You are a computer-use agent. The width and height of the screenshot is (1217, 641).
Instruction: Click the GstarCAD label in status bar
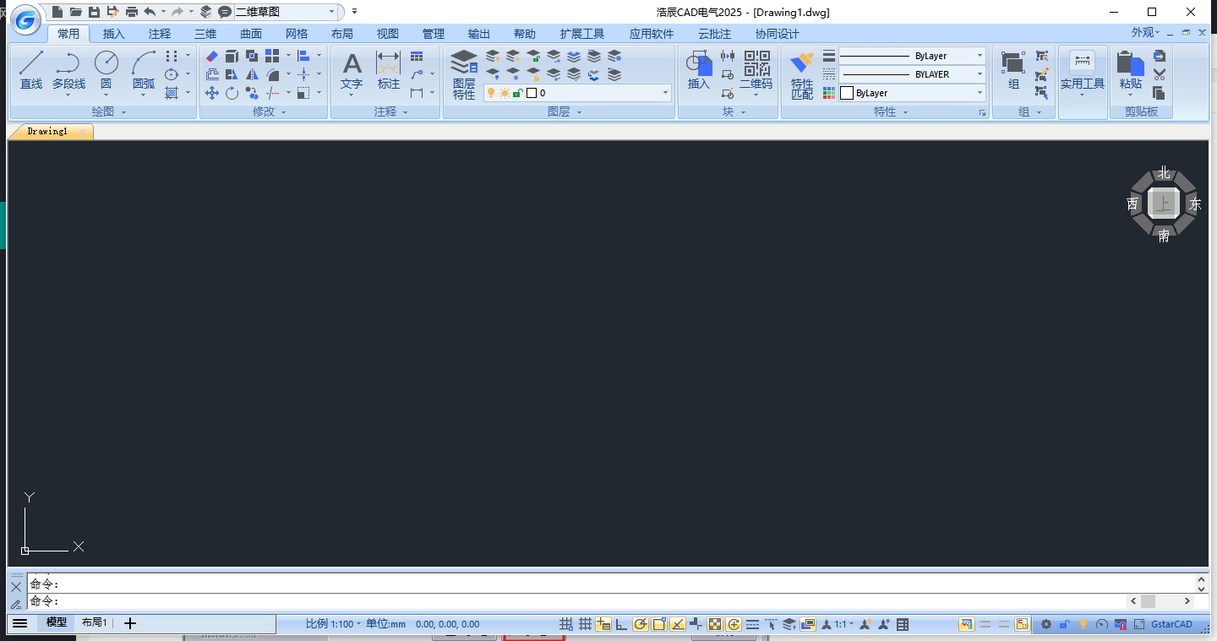click(1171, 624)
